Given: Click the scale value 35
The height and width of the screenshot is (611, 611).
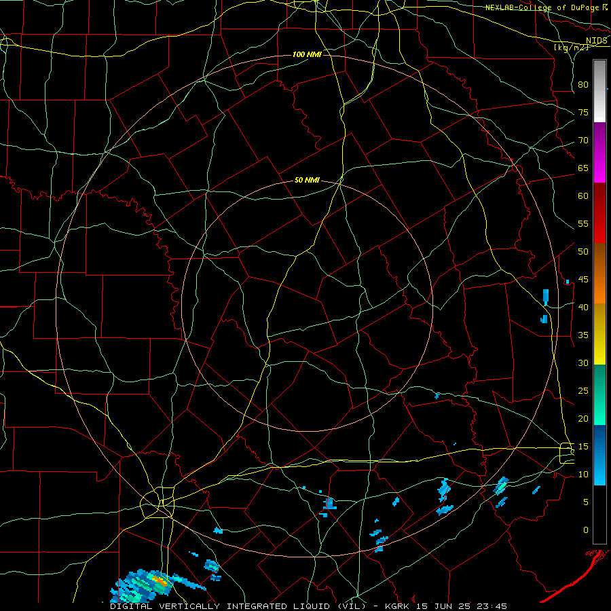Looking at the screenshot, I should coord(583,335).
